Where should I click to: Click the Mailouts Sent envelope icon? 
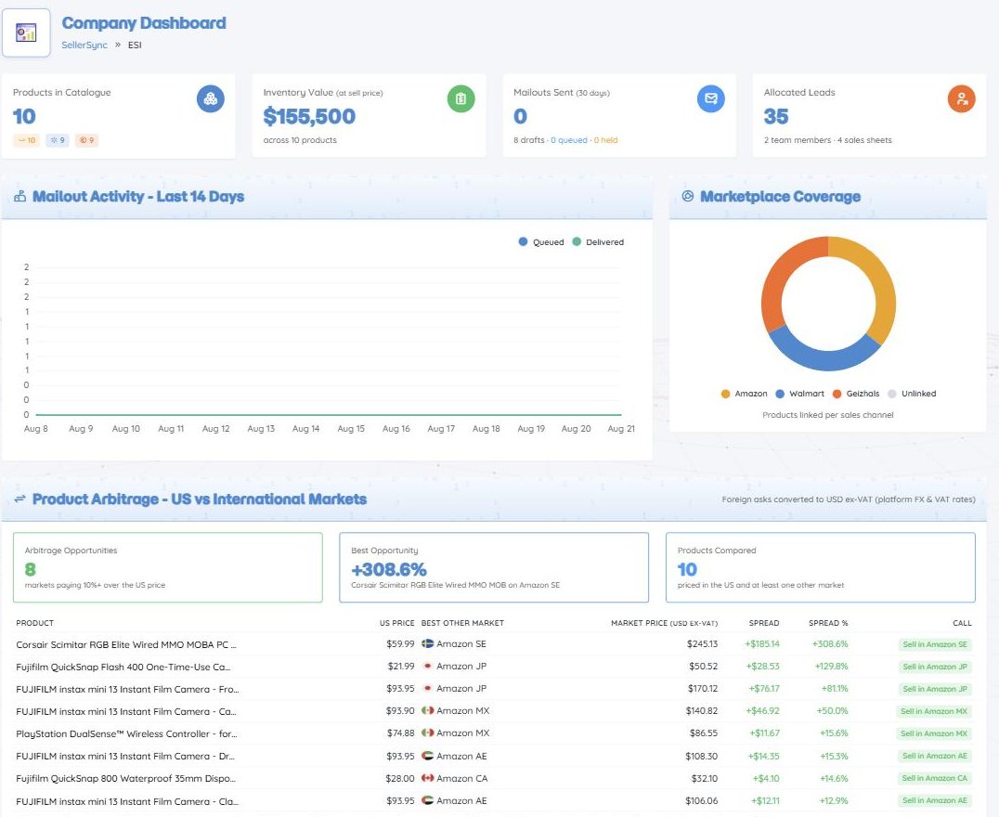711,98
